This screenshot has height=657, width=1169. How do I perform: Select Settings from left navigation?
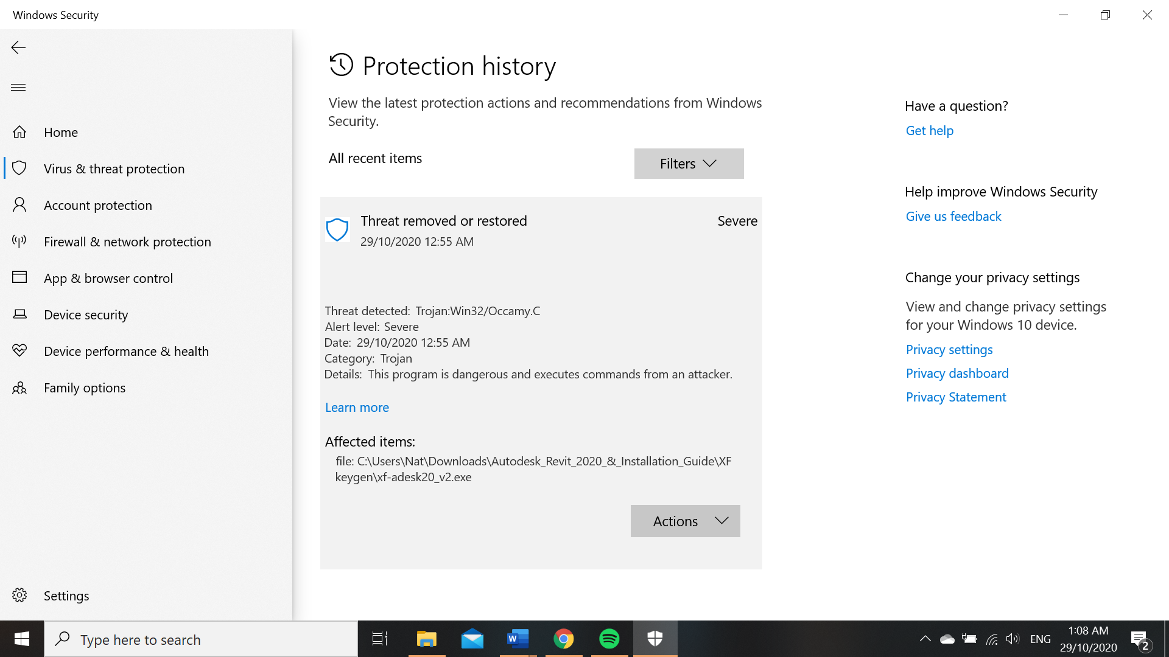pos(66,595)
